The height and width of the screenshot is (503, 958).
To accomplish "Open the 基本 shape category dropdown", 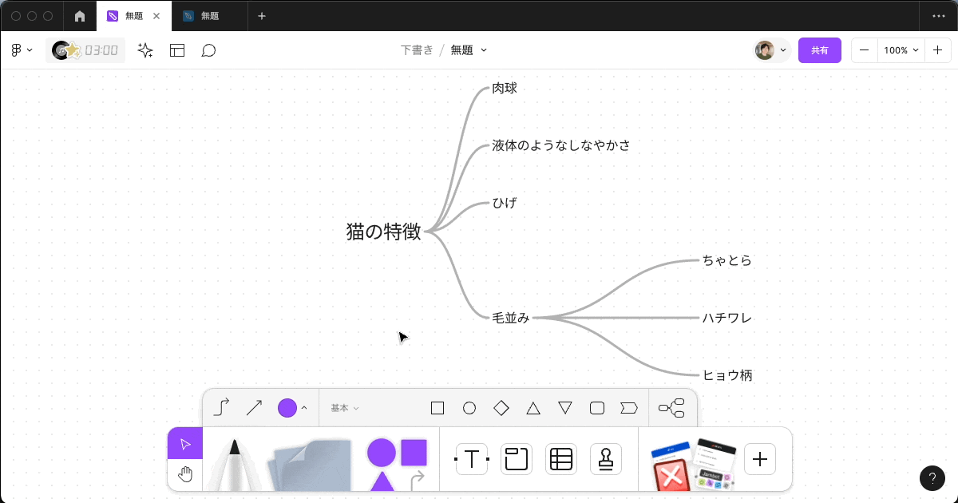I will pos(343,407).
